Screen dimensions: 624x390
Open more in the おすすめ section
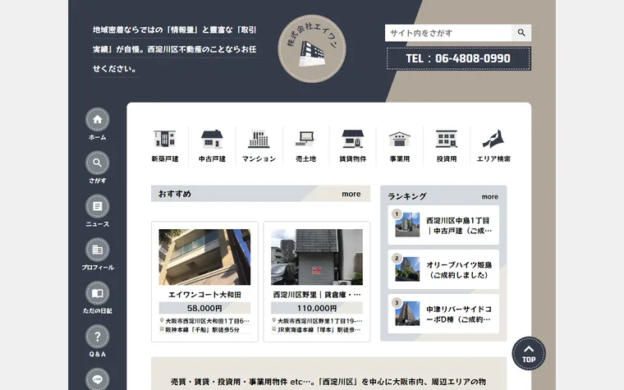pyautogui.click(x=351, y=194)
